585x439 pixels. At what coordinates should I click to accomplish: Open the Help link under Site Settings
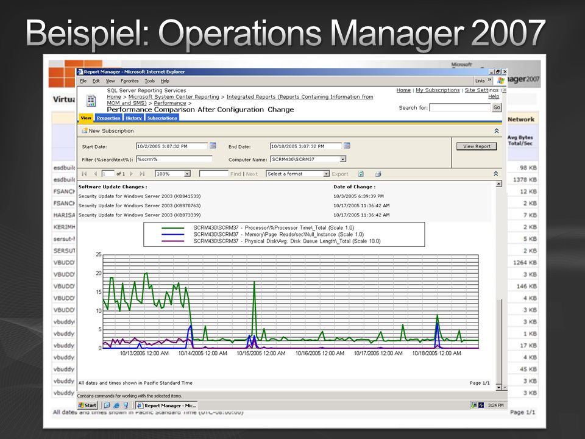click(x=494, y=96)
